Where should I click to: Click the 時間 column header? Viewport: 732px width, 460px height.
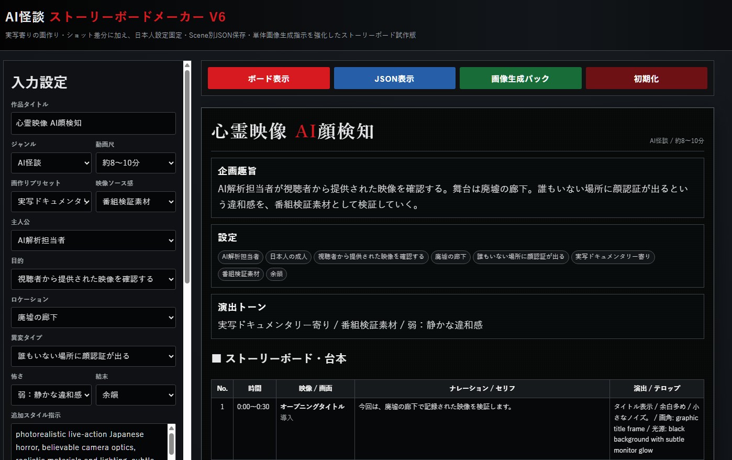pyautogui.click(x=255, y=389)
